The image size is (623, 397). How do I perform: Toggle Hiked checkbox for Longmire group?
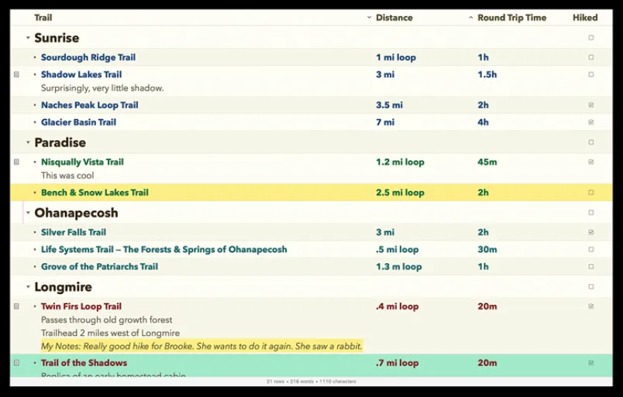[x=590, y=286]
